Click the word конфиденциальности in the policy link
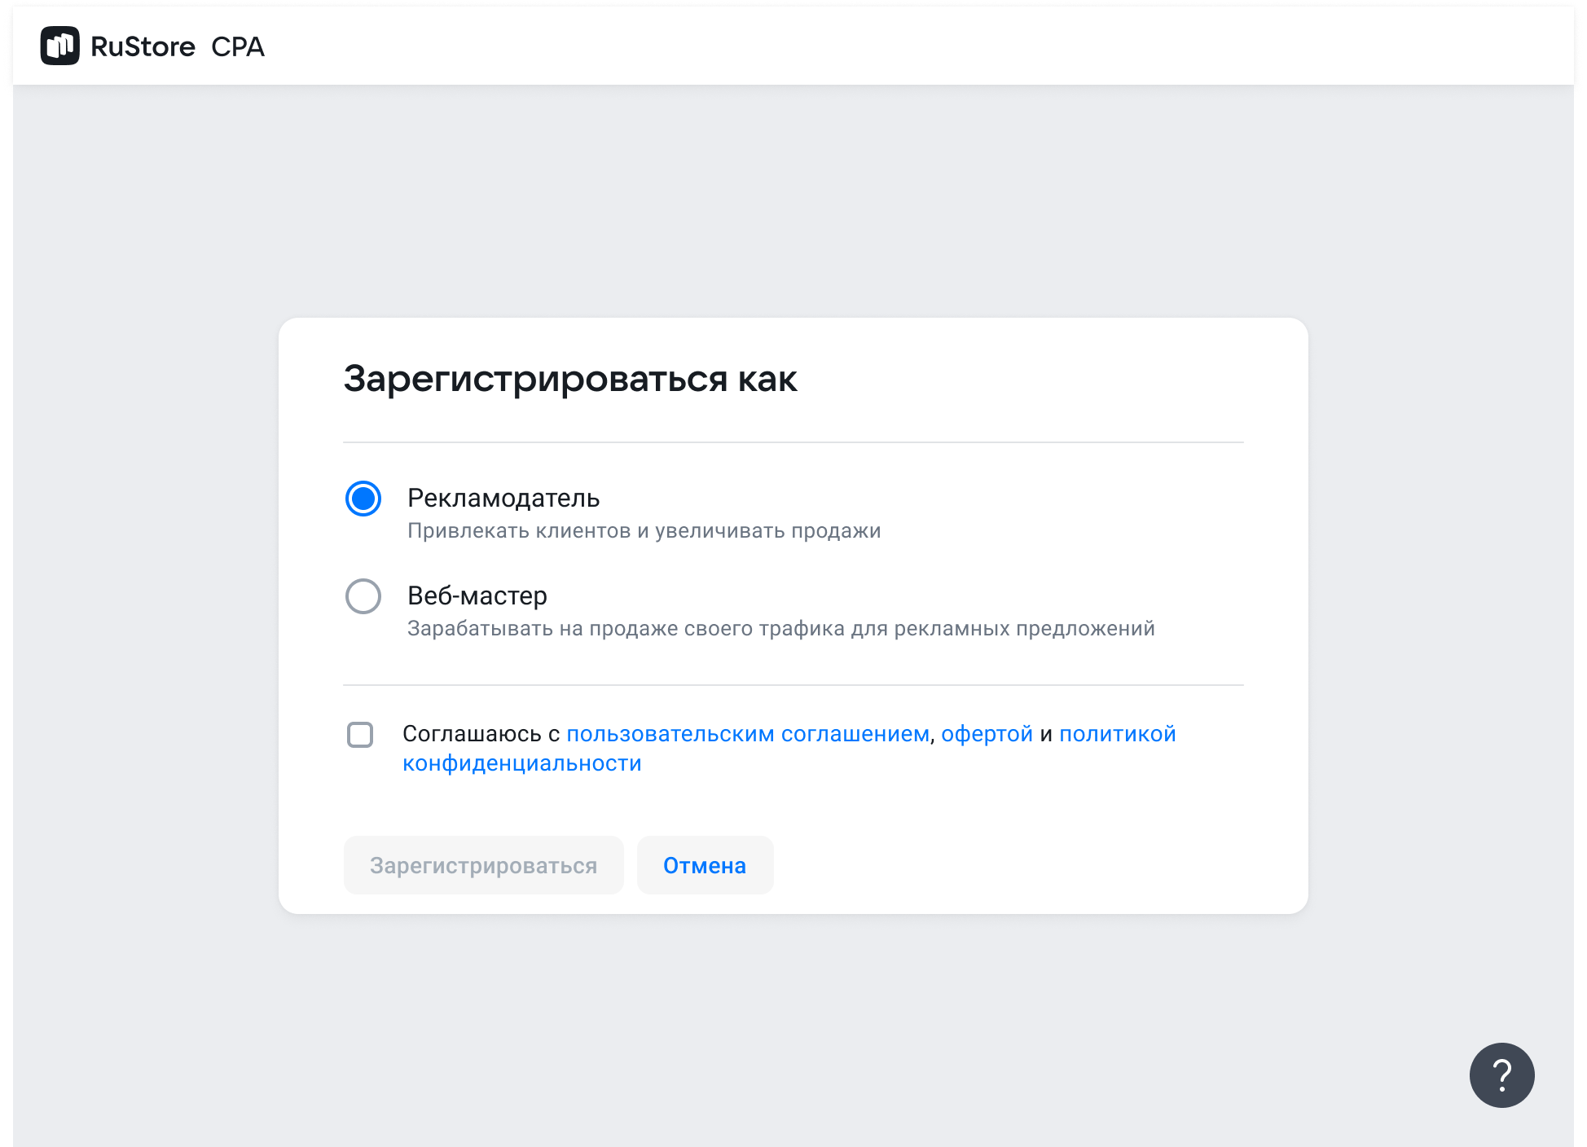Image resolution: width=1587 pixels, height=1147 pixels. click(x=521, y=763)
